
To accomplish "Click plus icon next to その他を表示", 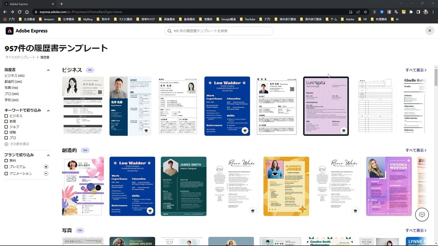I will coord(6,144).
